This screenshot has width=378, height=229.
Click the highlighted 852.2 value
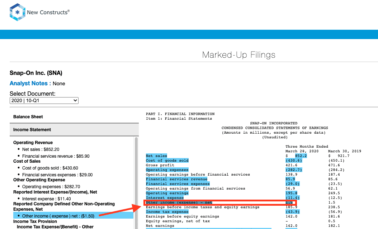[301, 156]
